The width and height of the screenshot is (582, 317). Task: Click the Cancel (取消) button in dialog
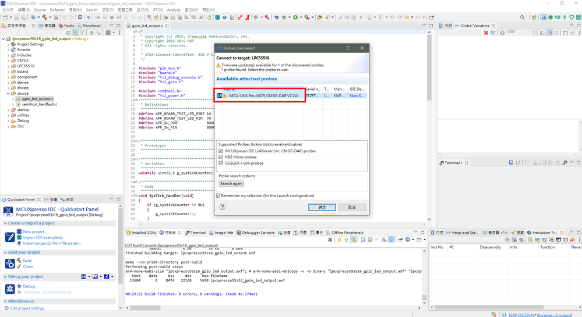(x=351, y=207)
